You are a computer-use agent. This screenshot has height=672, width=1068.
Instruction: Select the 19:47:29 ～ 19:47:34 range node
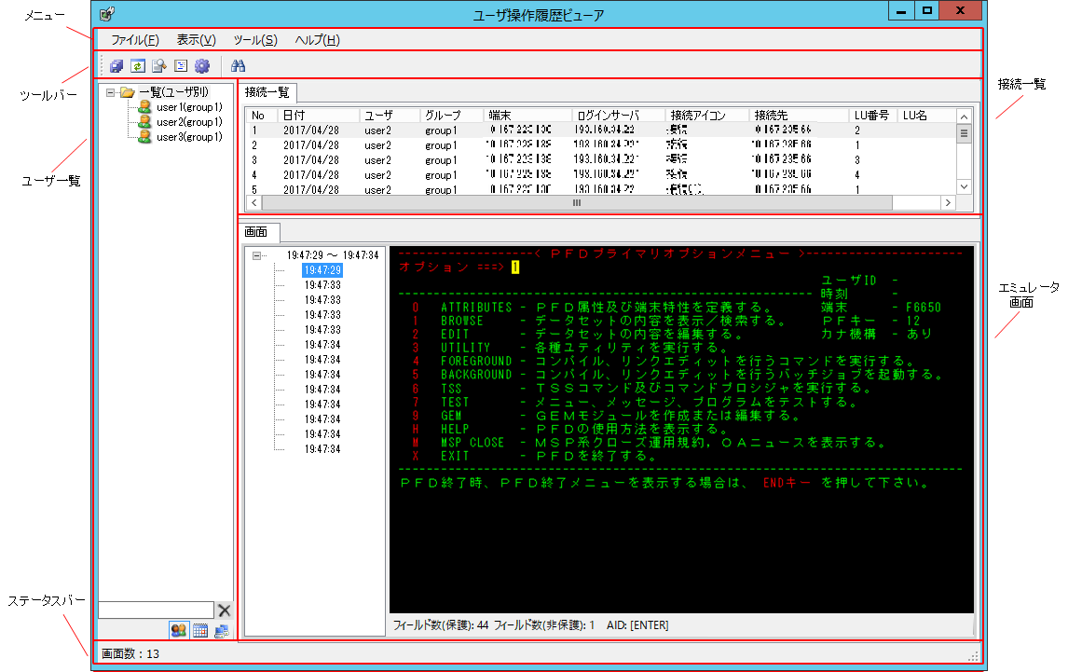click(333, 255)
